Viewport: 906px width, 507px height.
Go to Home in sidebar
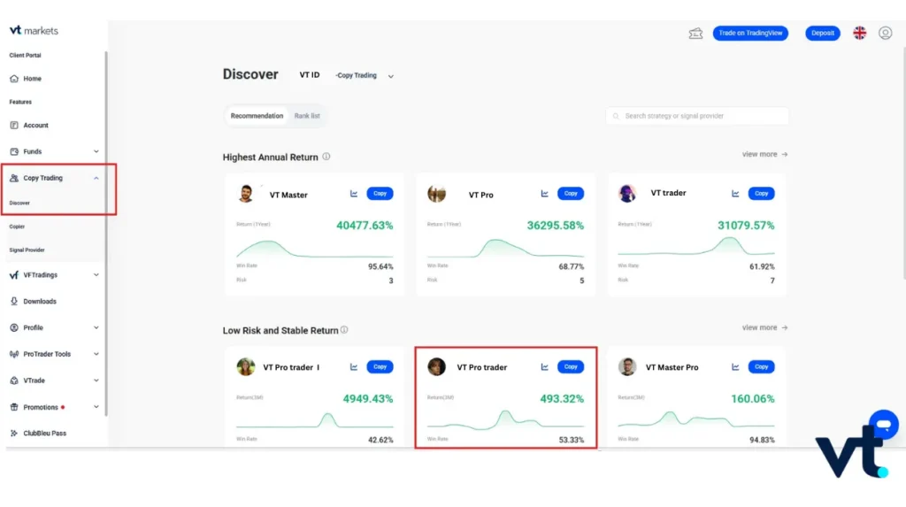click(33, 79)
